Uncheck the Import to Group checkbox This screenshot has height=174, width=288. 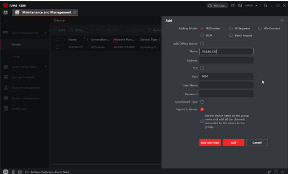point(202,109)
